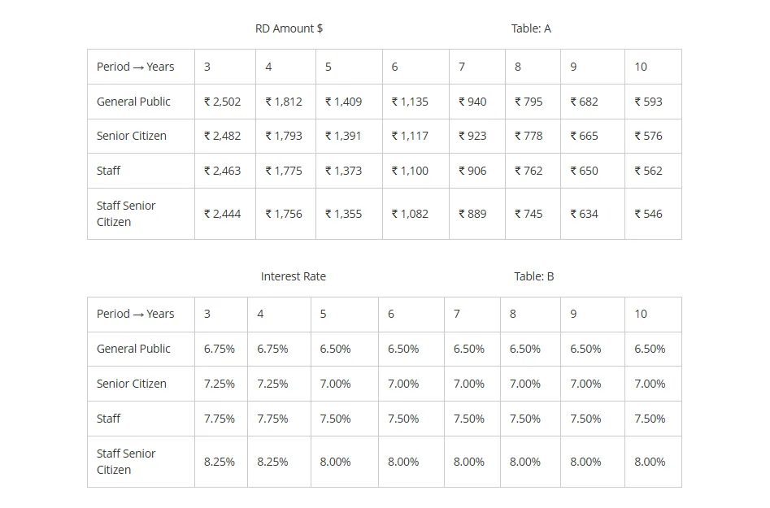Click Staff 3-year 7.75% rate cell
Screen dimensions: 770x508
tap(219, 419)
